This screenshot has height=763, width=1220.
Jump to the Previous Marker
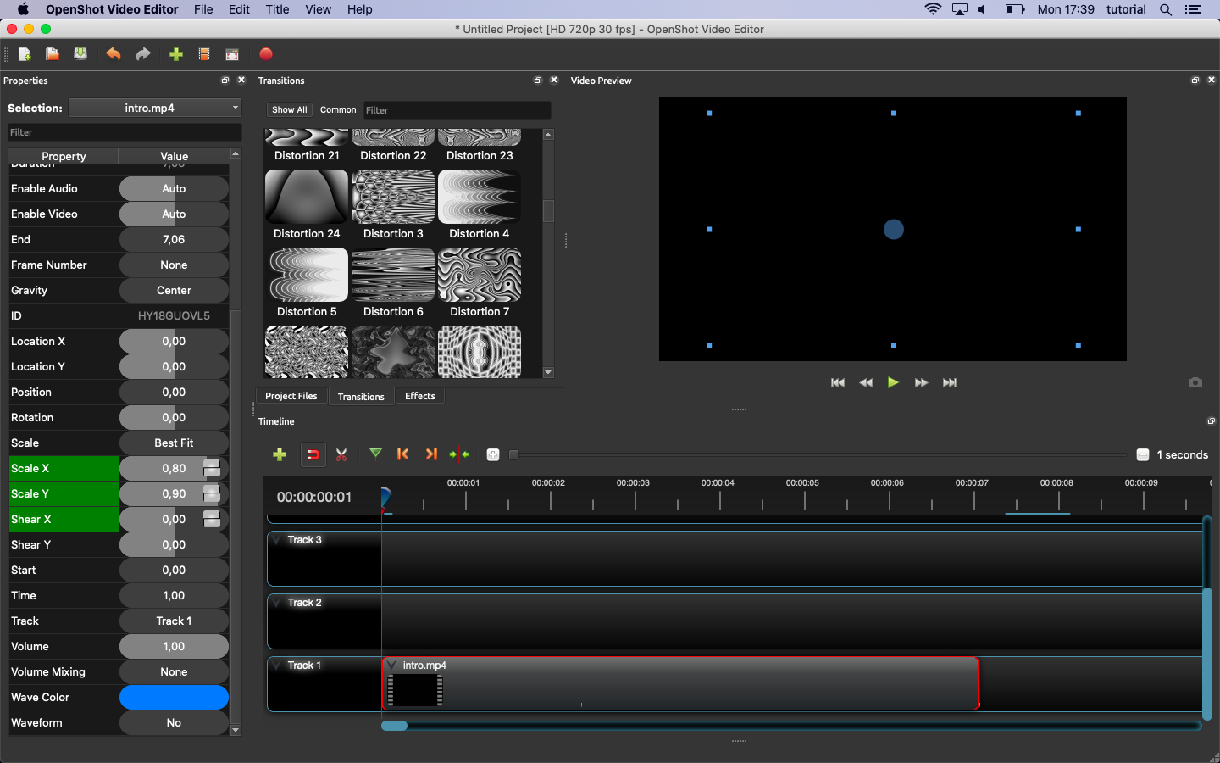tap(403, 455)
